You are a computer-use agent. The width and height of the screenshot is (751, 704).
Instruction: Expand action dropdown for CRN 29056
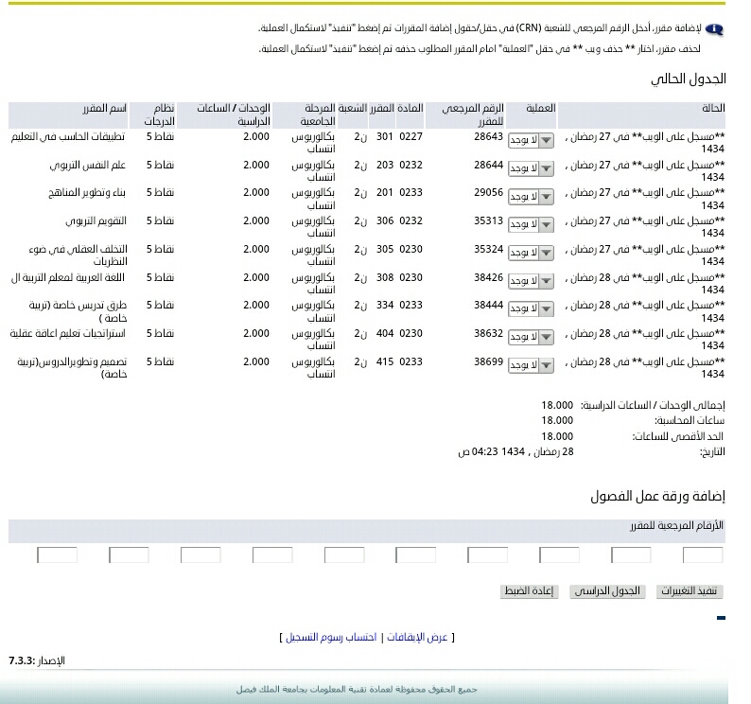coord(532,197)
